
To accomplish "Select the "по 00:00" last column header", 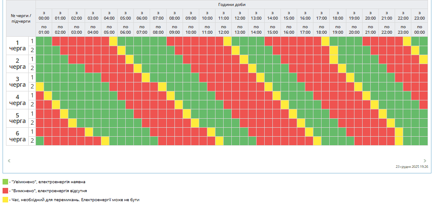I will click(x=419, y=29).
